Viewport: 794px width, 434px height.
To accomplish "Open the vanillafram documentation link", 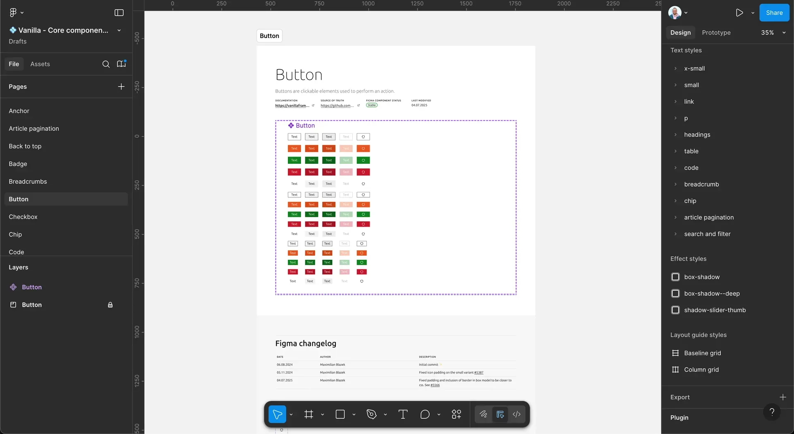I will pos(293,106).
